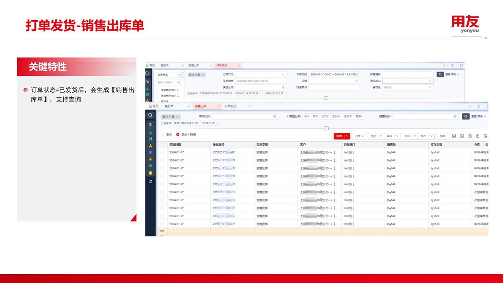Click the magnifier icon atop the dark sidebar
Viewport: 503px width, 283px height.
150,115
